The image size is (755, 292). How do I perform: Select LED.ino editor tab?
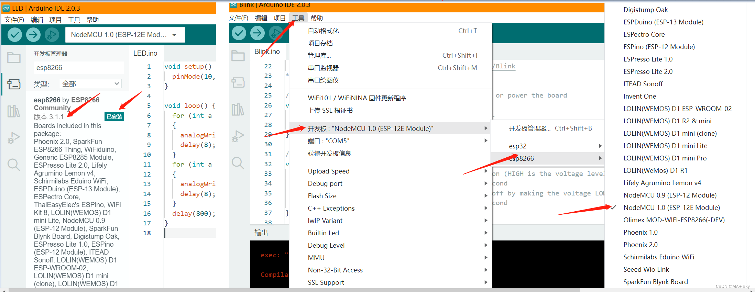click(145, 53)
